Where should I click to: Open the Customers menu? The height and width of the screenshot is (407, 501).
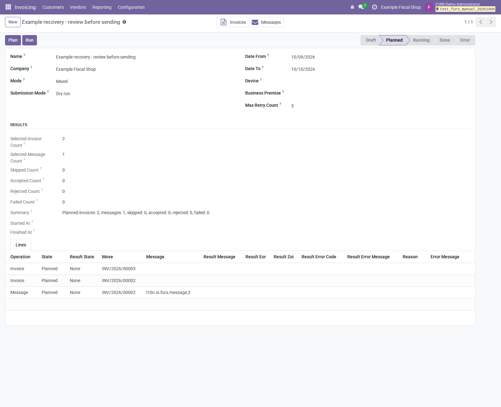[x=53, y=7]
